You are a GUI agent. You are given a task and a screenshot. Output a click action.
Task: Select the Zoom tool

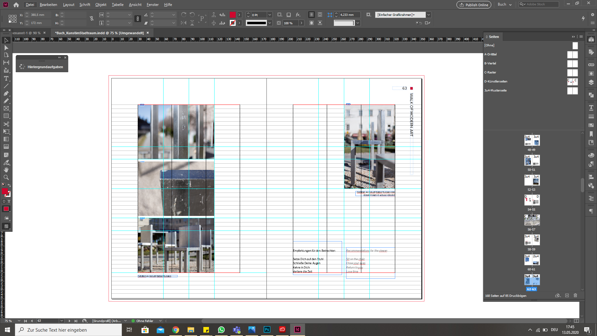point(6,177)
